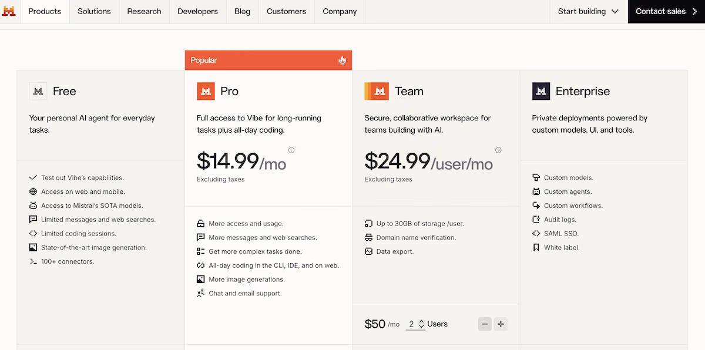The width and height of the screenshot is (705, 350).
Task: Click the code icon beside Limited coding sessions
Action: click(x=33, y=234)
